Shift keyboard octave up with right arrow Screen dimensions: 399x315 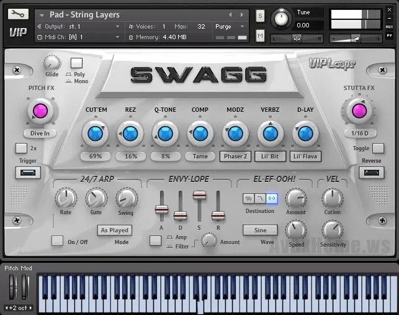coord(31,308)
